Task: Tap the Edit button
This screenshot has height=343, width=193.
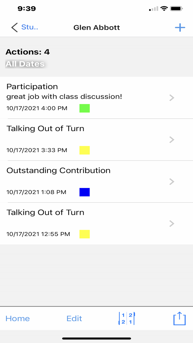Action: tap(74, 318)
